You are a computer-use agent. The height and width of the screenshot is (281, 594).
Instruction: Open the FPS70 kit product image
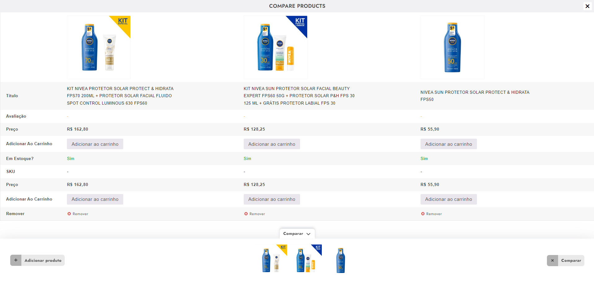[98, 47]
